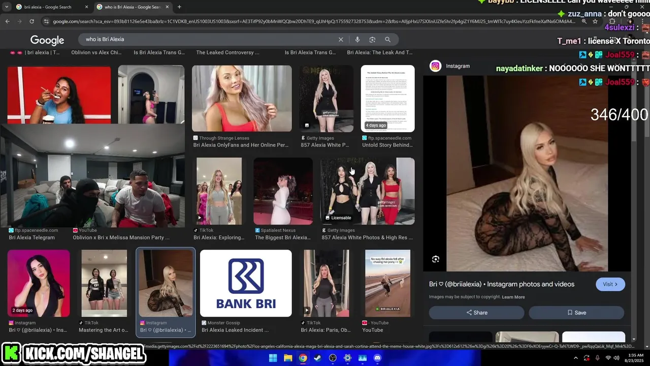Submit the search with the magnifier

[387, 39]
